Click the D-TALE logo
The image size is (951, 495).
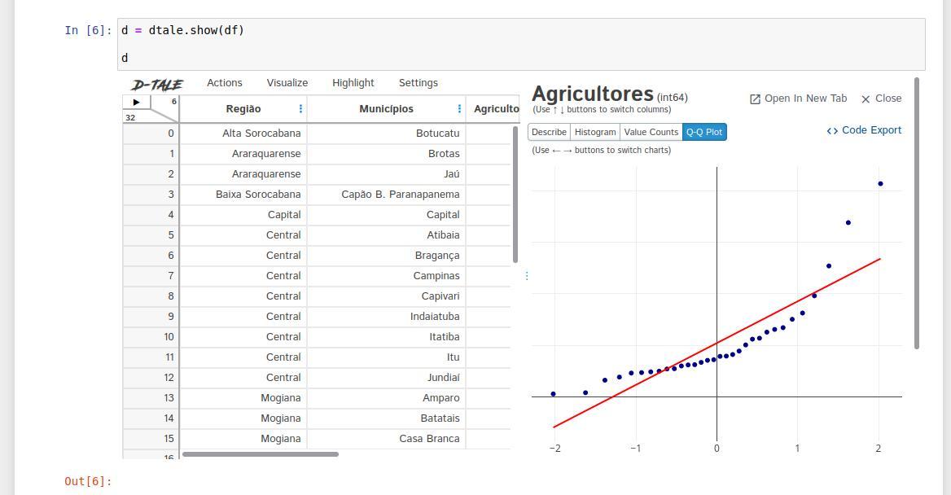(157, 85)
